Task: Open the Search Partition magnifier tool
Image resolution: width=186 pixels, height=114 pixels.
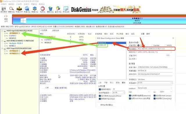Action: (12, 10)
